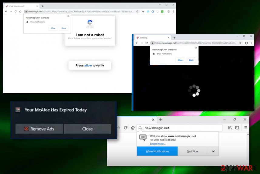Close the 'Loading' tab
Screen dimensions: 260x174
[169, 38]
